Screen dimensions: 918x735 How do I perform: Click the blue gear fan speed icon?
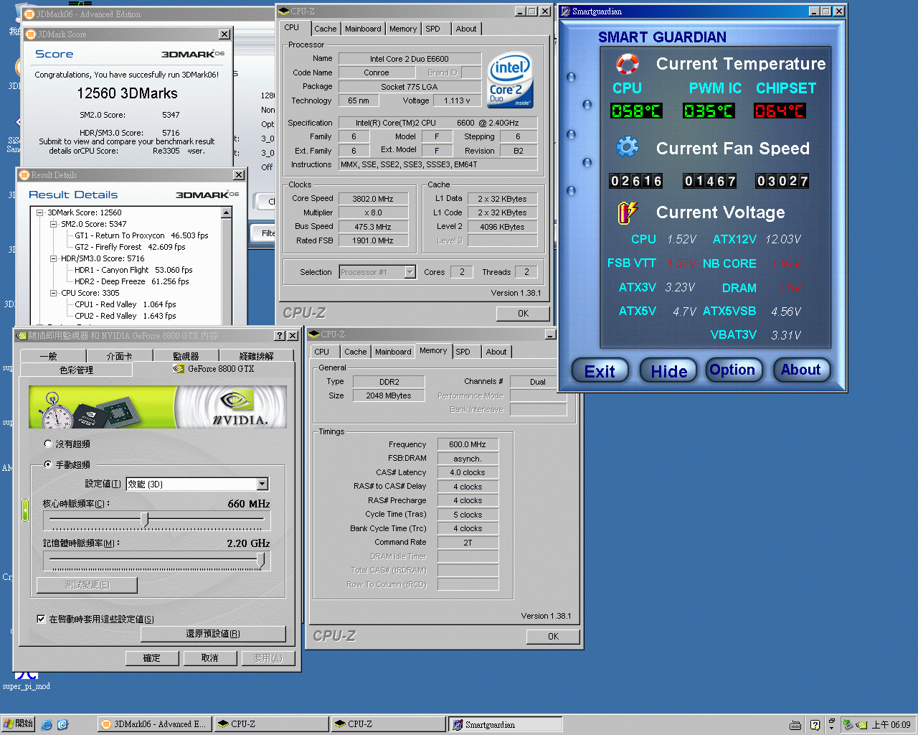point(628,147)
